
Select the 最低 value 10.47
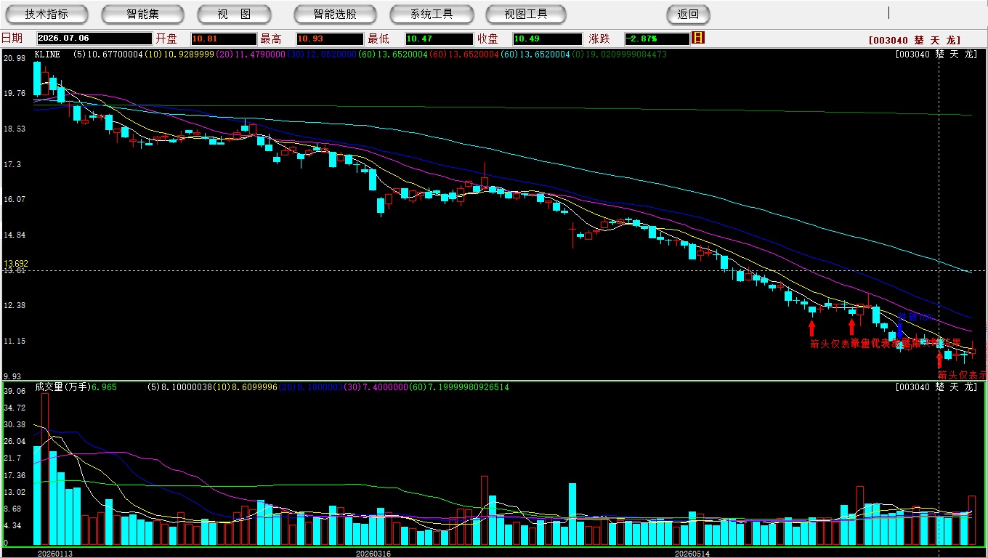point(439,39)
